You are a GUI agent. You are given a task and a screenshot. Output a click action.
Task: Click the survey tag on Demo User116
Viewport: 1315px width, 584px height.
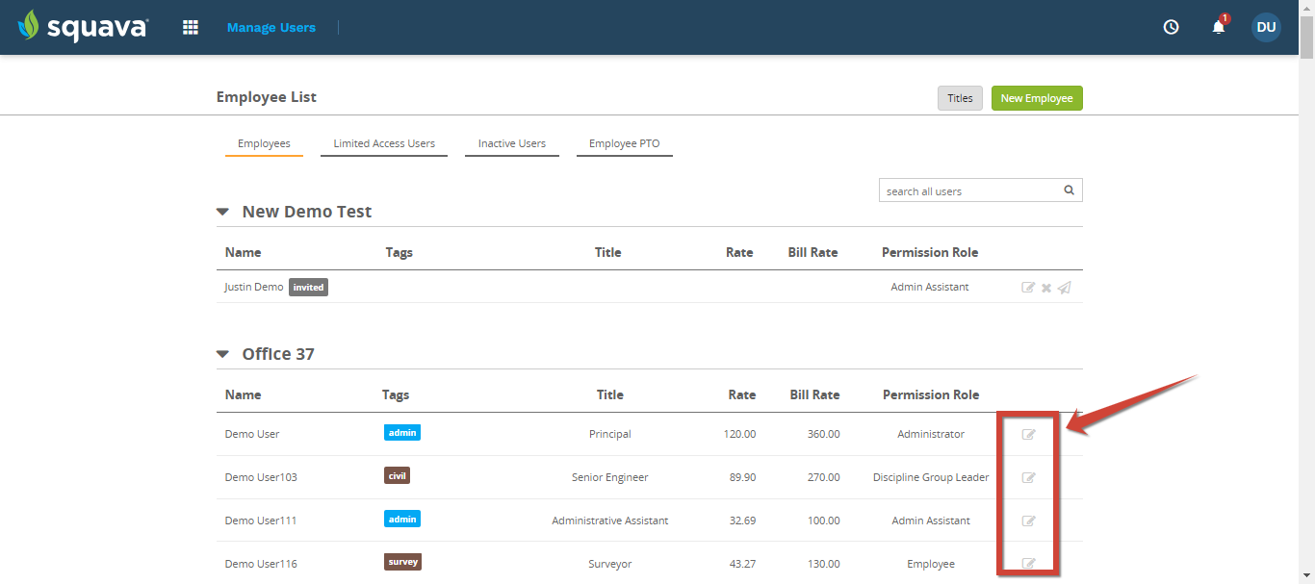[402, 562]
